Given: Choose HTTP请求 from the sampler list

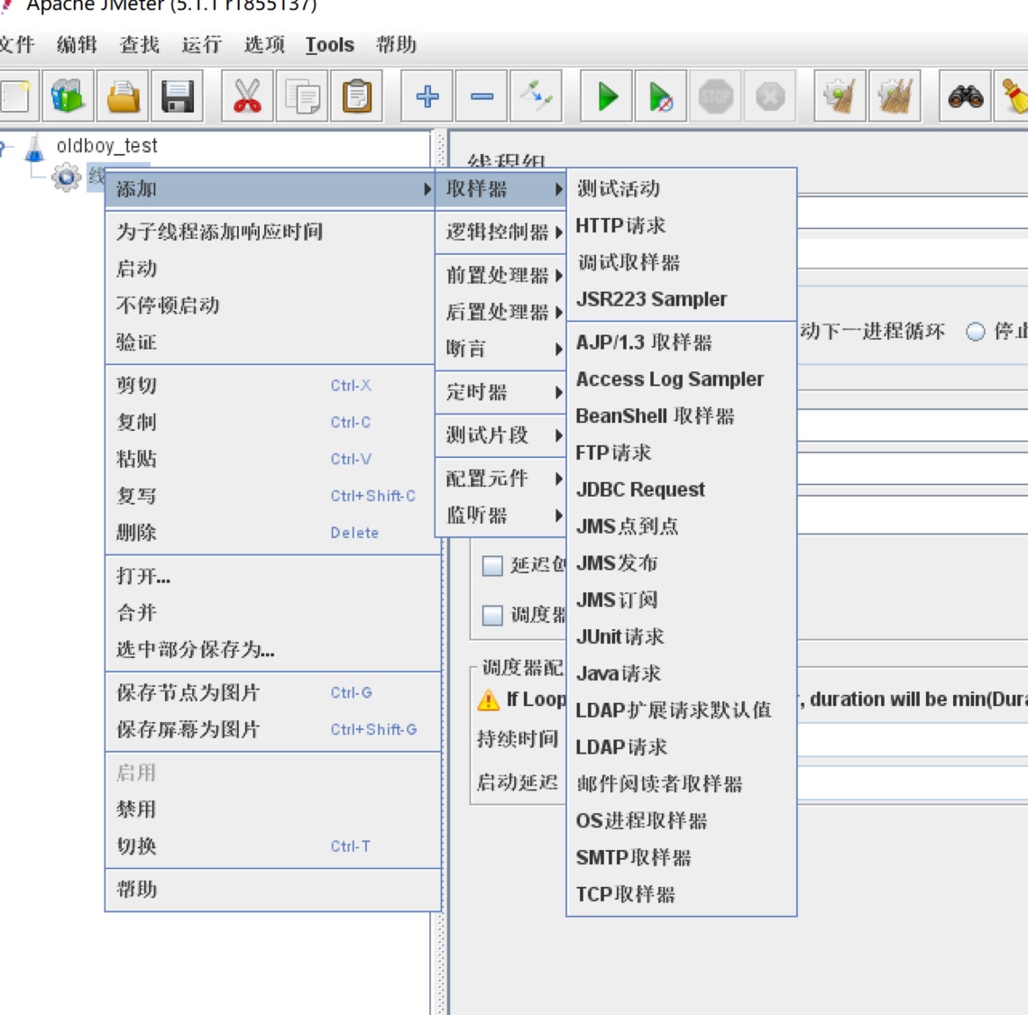Looking at the screenshot, I should [620, 225].
